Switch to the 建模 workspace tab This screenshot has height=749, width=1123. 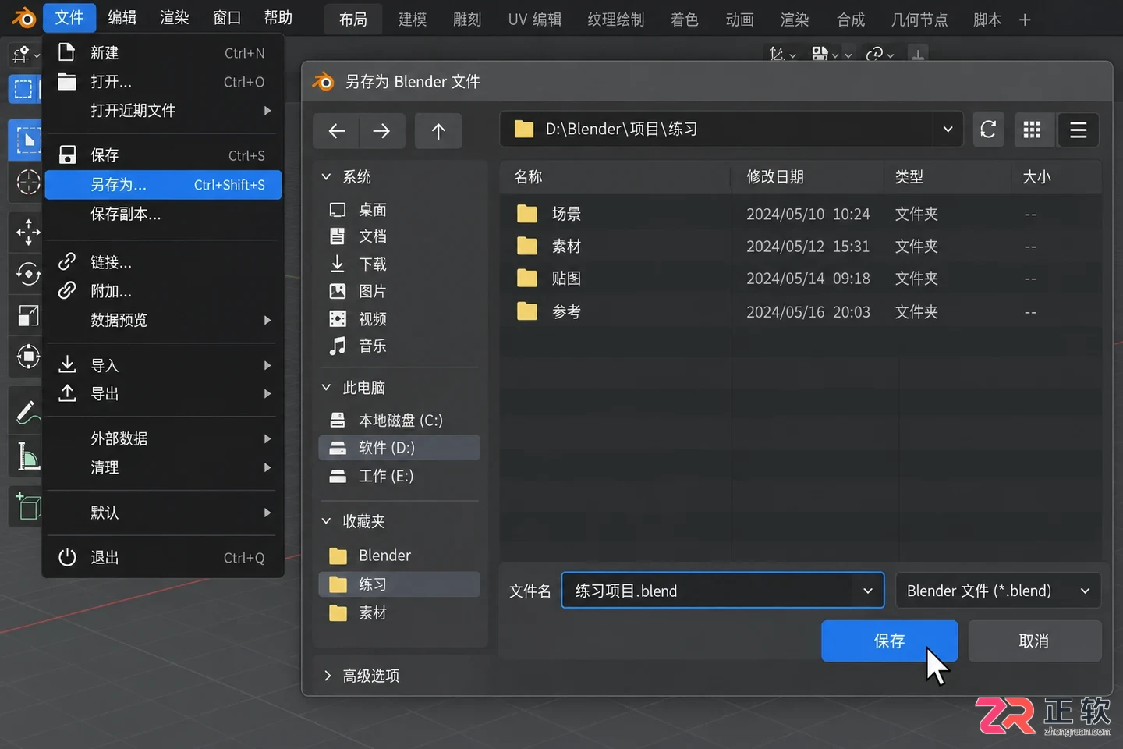click(413, 20)
